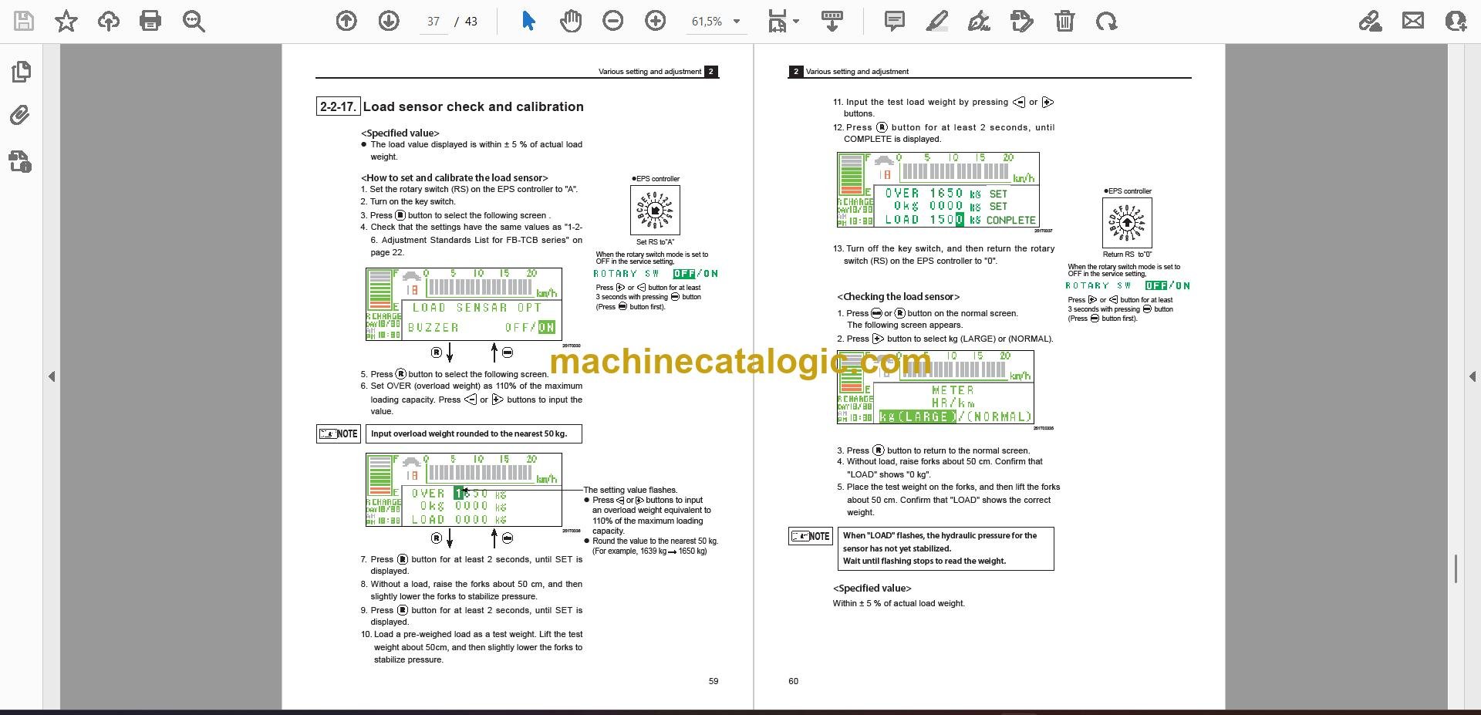Screen dimensions: 1481x715
Task: Rotate the page view
Action: tap(1106, 21)
